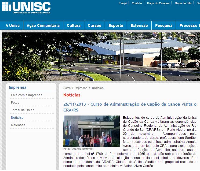Open the Campi link in top bar
The image size is (200, 171).
tap(123, 3)
